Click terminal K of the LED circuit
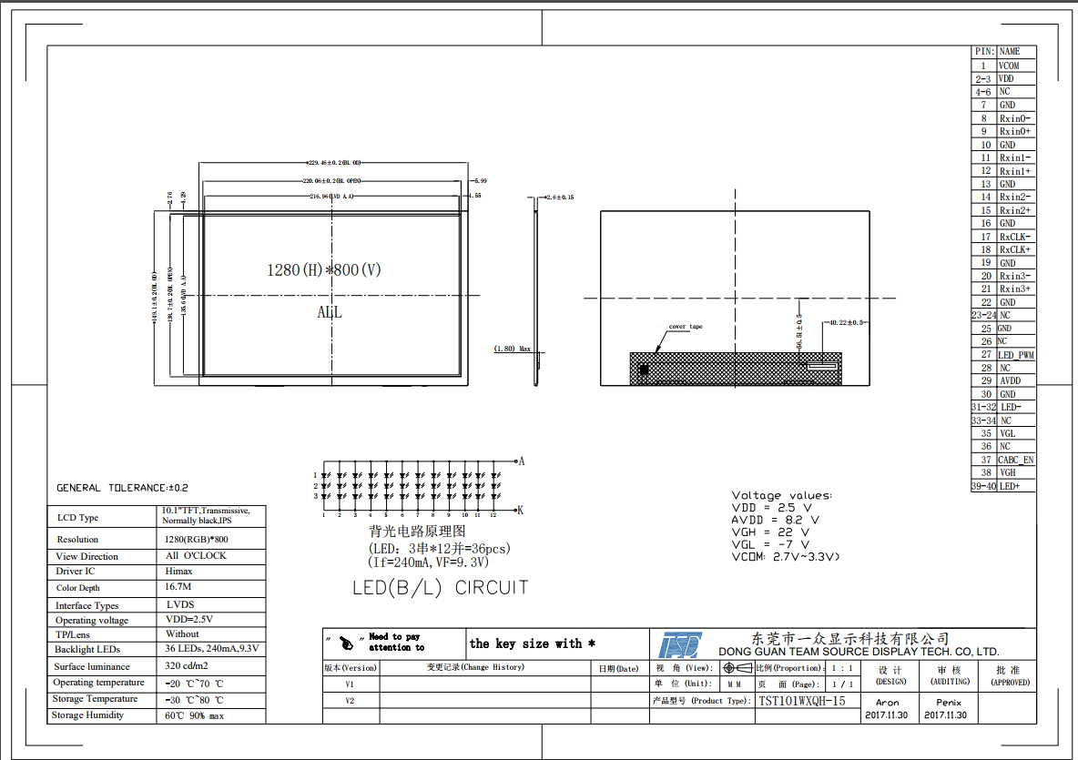The width and height of the screenshot is (1078, 760). coord(521,510)
